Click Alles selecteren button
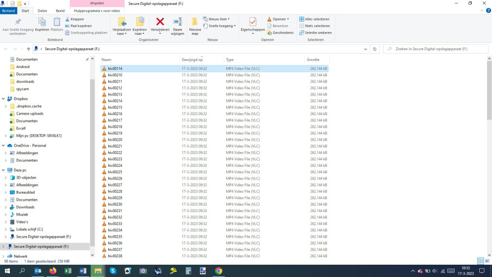The width and height of the screenshot is (492, 277). pos(302,19)
